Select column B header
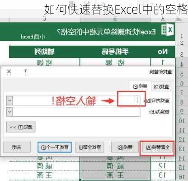188x181 pixels. click(x=115, y=19)
